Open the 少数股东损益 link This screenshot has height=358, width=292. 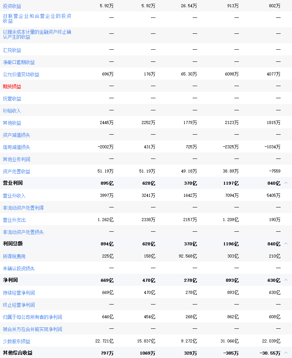pos(17,341)
